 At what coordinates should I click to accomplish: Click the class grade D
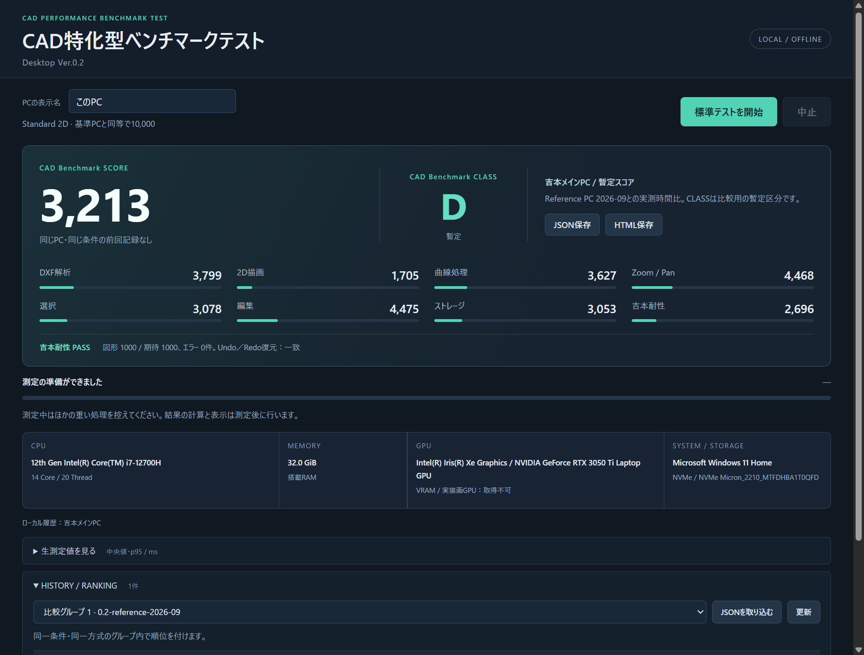point(453,207)
